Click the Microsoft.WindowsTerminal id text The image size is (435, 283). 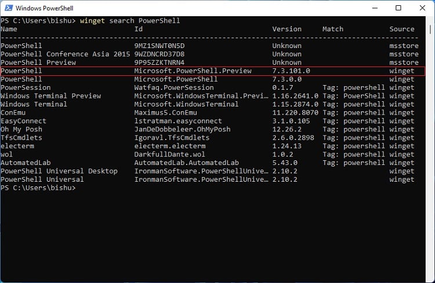click(186, 104)
